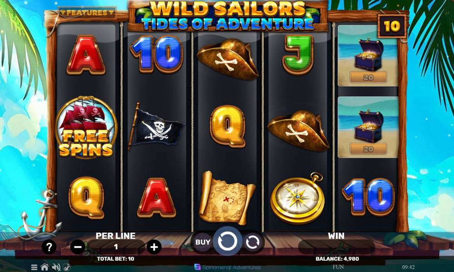454x272 pixels.
Task: Click the golden compass symbol
Action: 298,198
